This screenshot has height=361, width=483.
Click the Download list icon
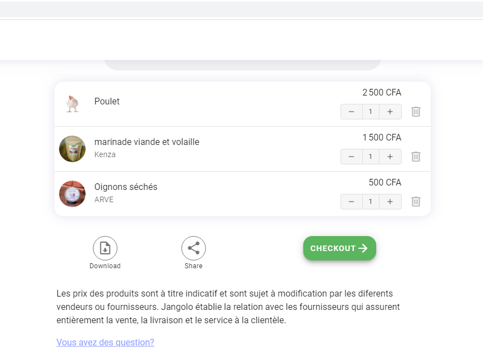tap(105, 248)
